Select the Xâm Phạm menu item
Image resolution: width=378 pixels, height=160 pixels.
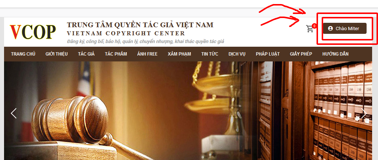179,54
